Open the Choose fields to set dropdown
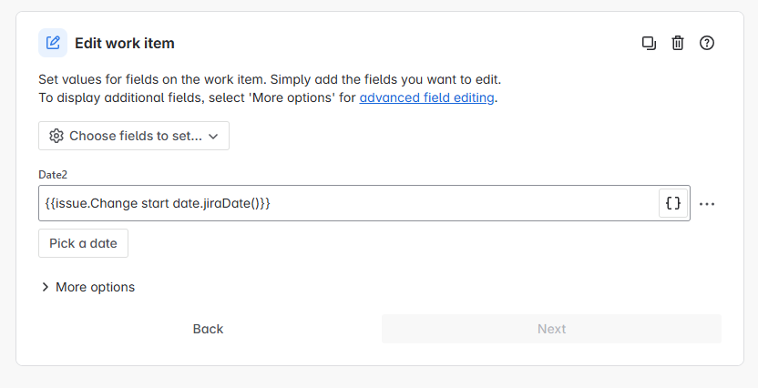 click(134, 136)
